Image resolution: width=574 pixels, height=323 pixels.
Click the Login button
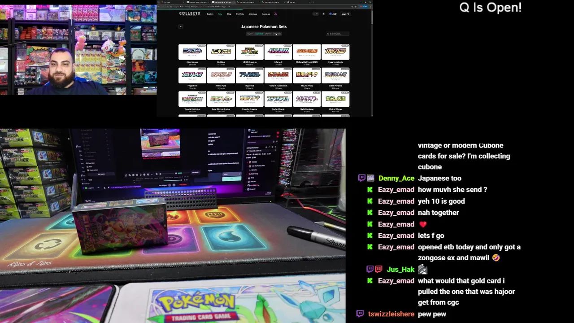345,14
